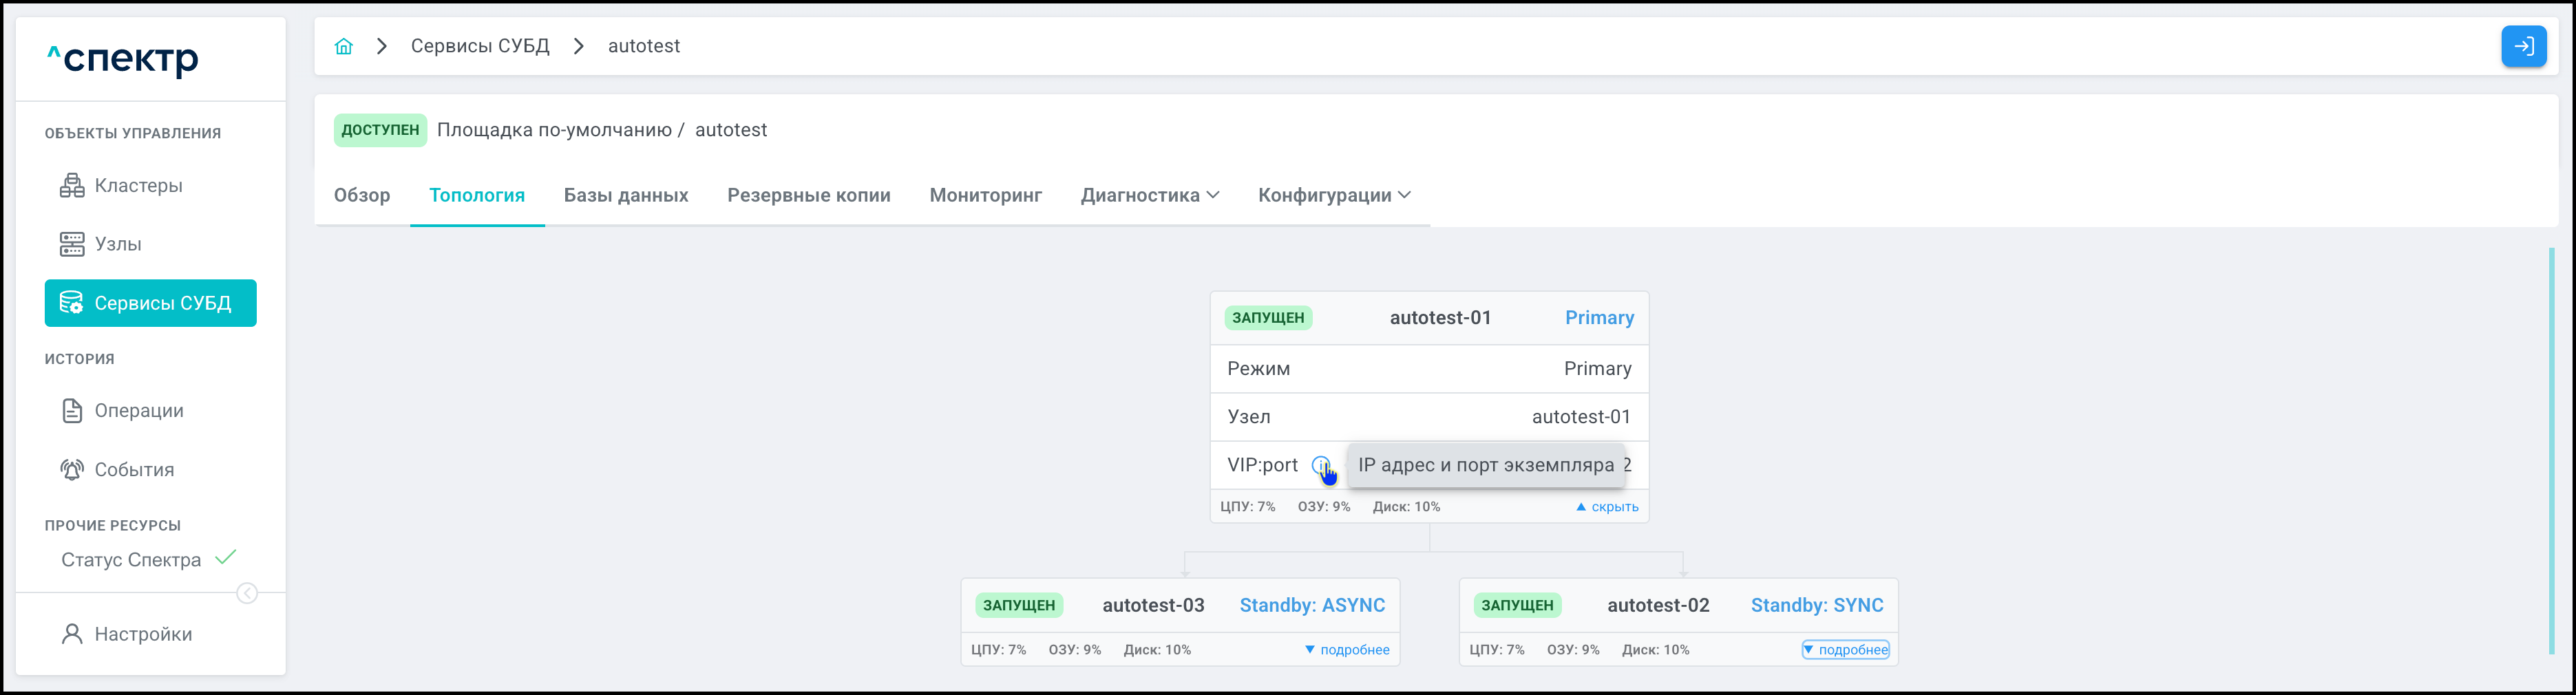Click the vertical scrollbar on the right

pos(2551,450)
